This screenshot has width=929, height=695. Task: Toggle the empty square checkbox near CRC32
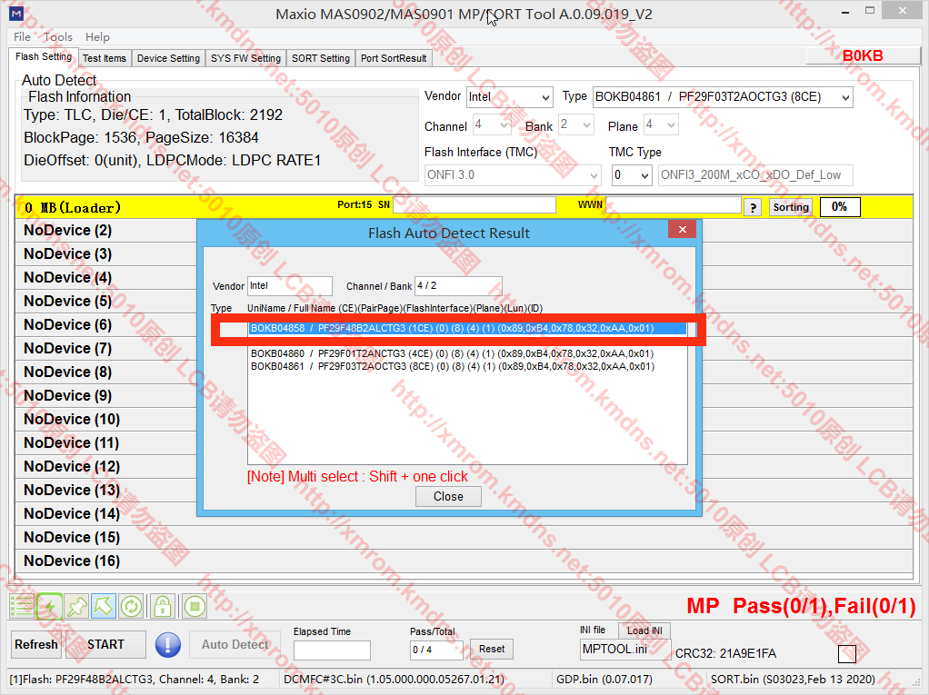(x=846, y=654)
